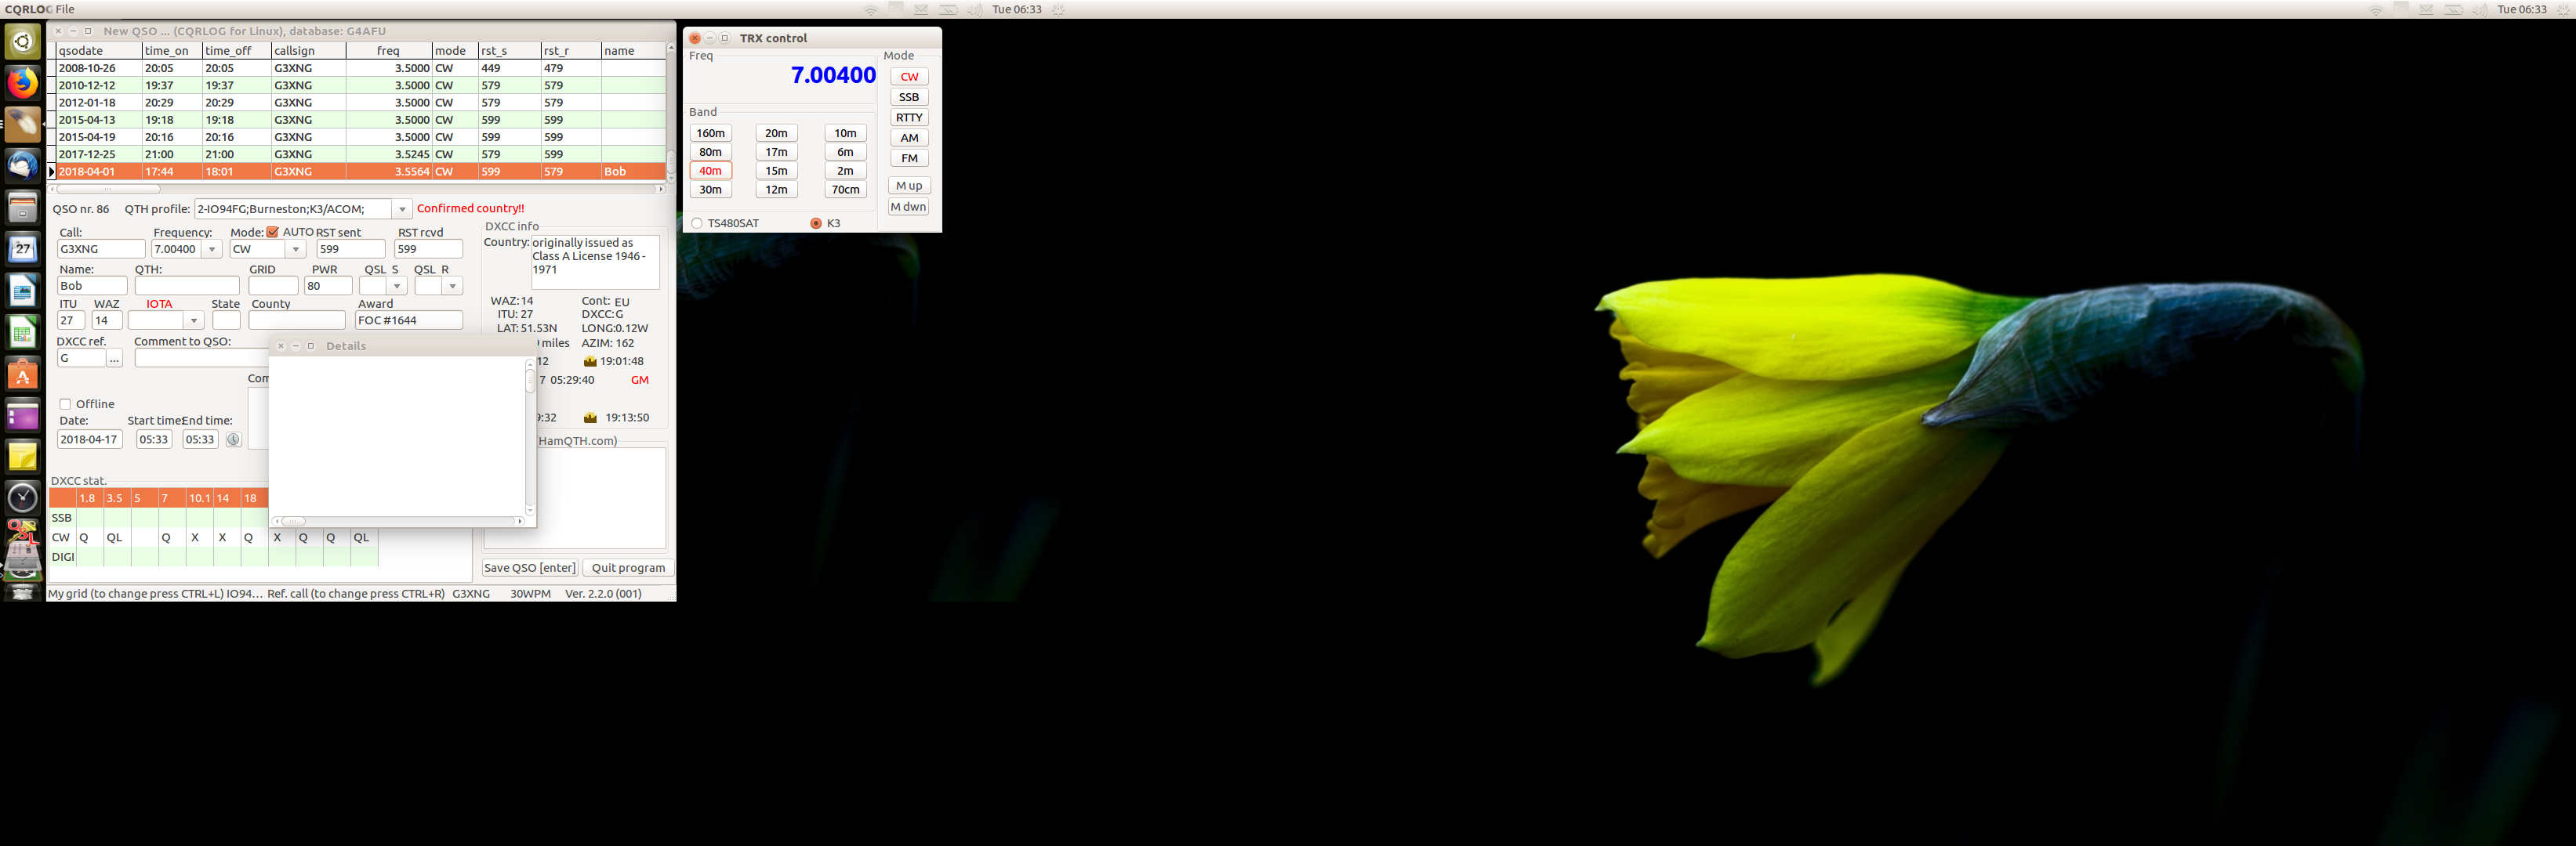The width and height of the screenshot is (2576, 846).
Task: Open the QSL S dropdown
Action: pyautogui.click(x=397, y=287)
